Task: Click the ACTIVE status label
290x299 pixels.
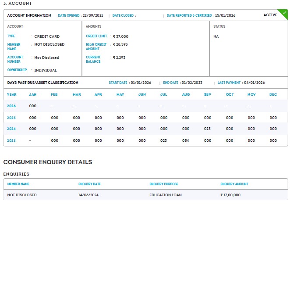Action: (270, 15)
